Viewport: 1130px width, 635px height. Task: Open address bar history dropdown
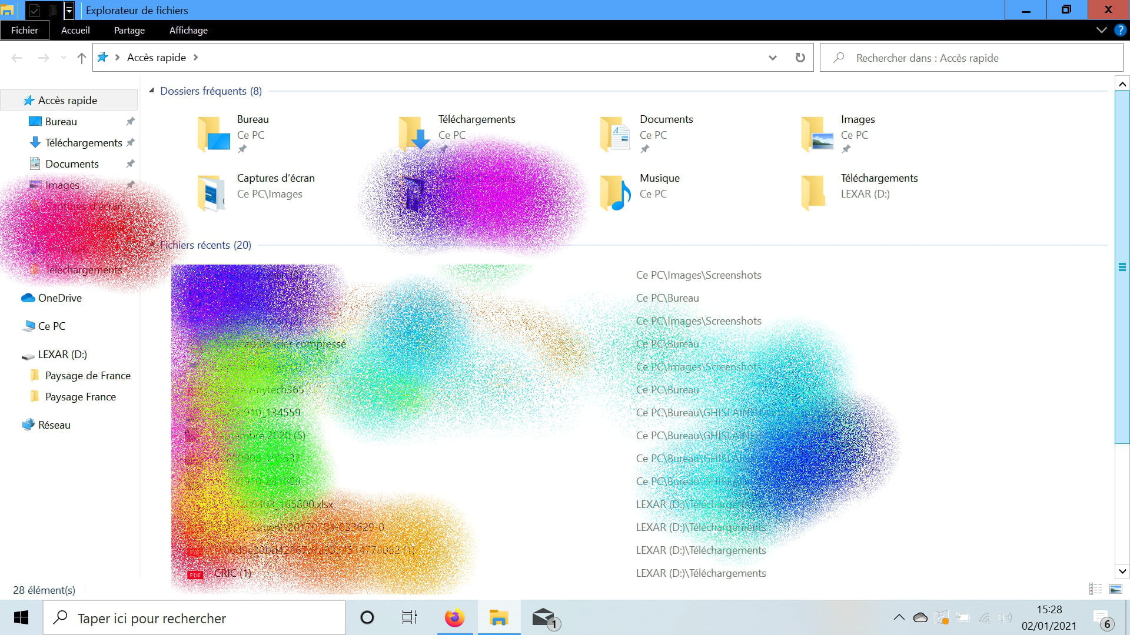772,58
